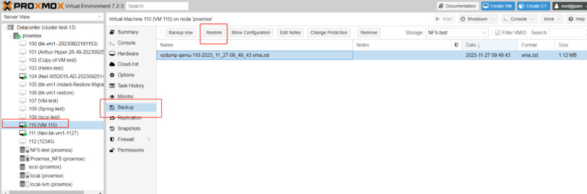587x194 pixels.
Task: Select 107 (VM-test) in tree
Action: [x=43, y=100]
